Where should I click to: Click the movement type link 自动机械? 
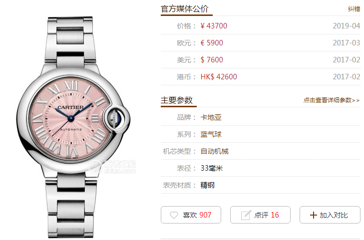214,151
